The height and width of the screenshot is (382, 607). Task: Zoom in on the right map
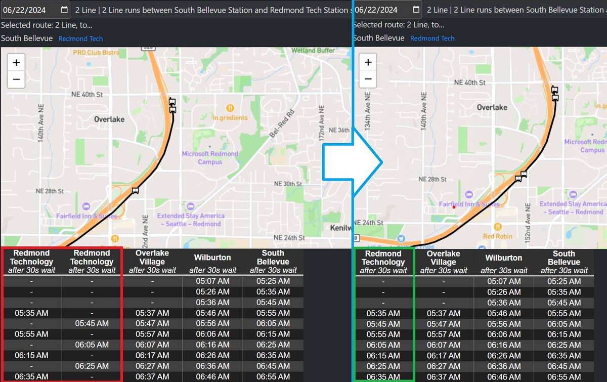[x=368, y=63]
